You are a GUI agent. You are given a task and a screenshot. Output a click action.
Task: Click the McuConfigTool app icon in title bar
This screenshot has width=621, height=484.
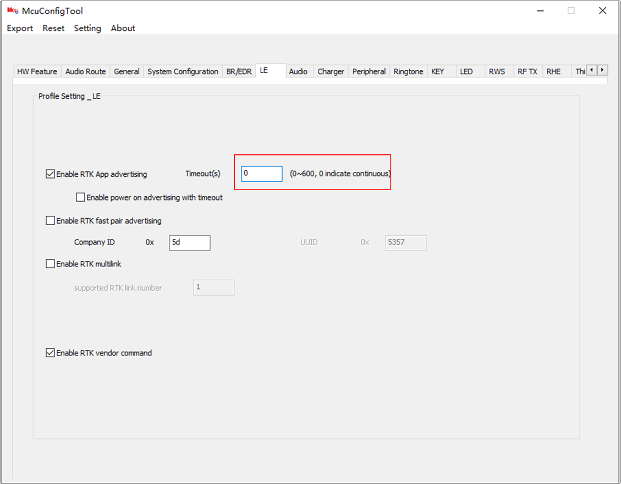(x=13, y=10)
